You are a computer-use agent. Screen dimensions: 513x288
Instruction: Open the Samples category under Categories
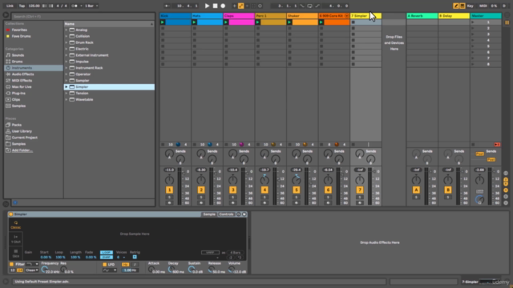[x=18, y=106]
